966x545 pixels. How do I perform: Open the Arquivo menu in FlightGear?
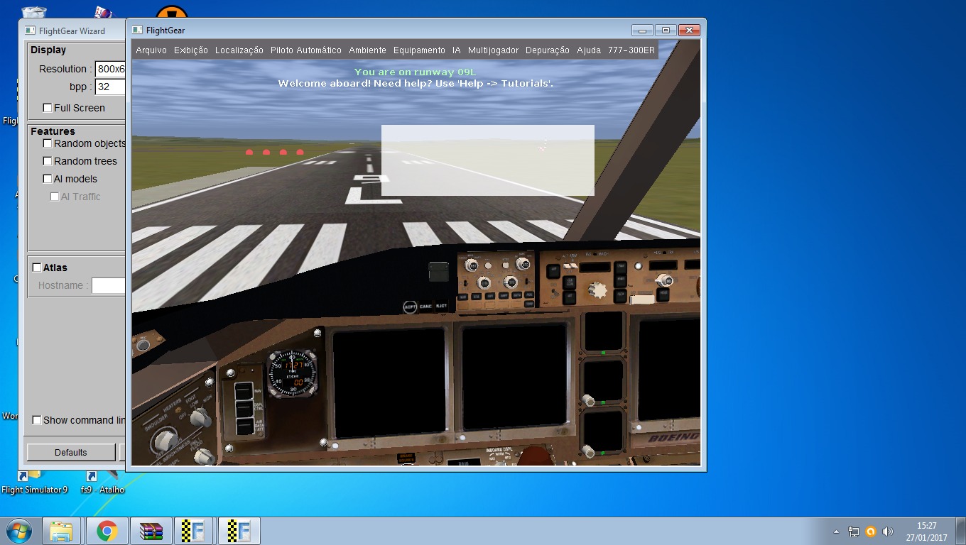click(x=151, y=50)
